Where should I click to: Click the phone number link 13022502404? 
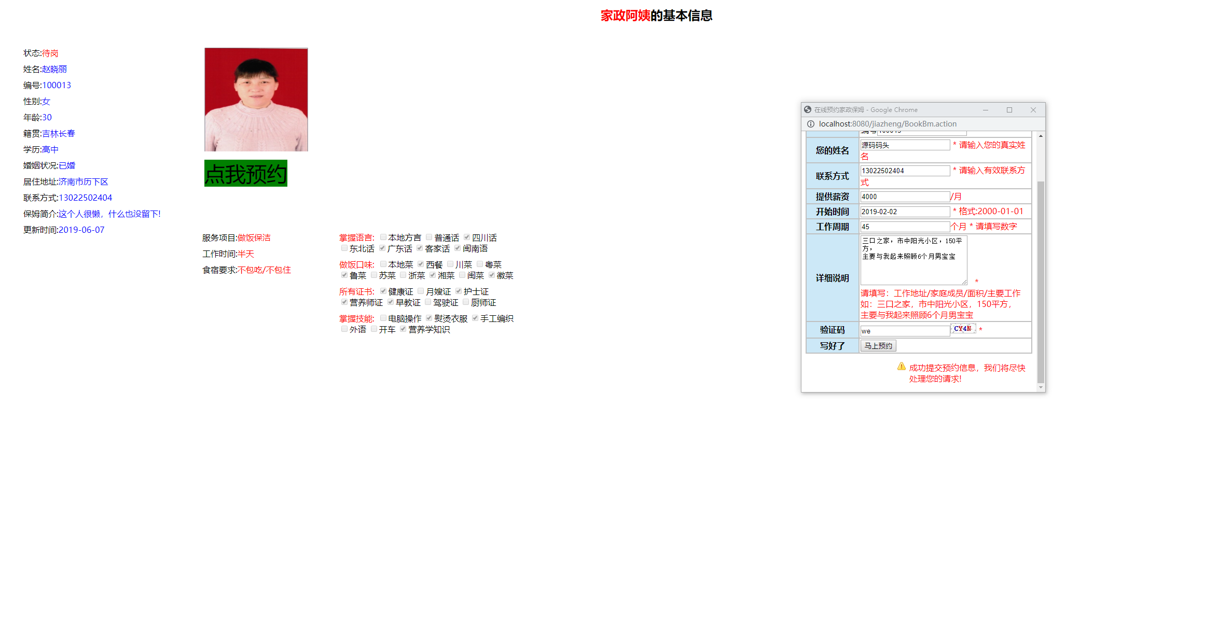[x=85, y=198]
